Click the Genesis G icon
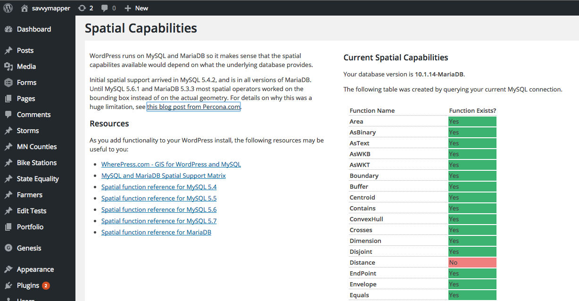 point(8,248)
